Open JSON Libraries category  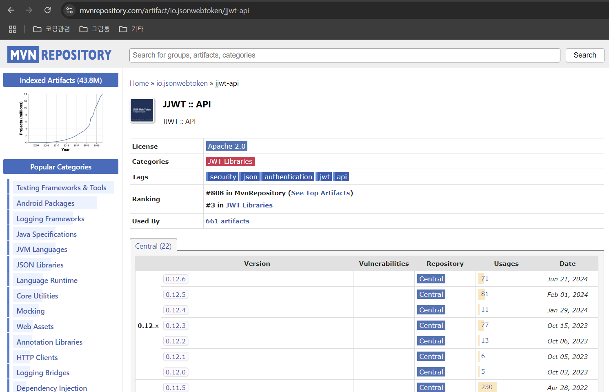40,265
